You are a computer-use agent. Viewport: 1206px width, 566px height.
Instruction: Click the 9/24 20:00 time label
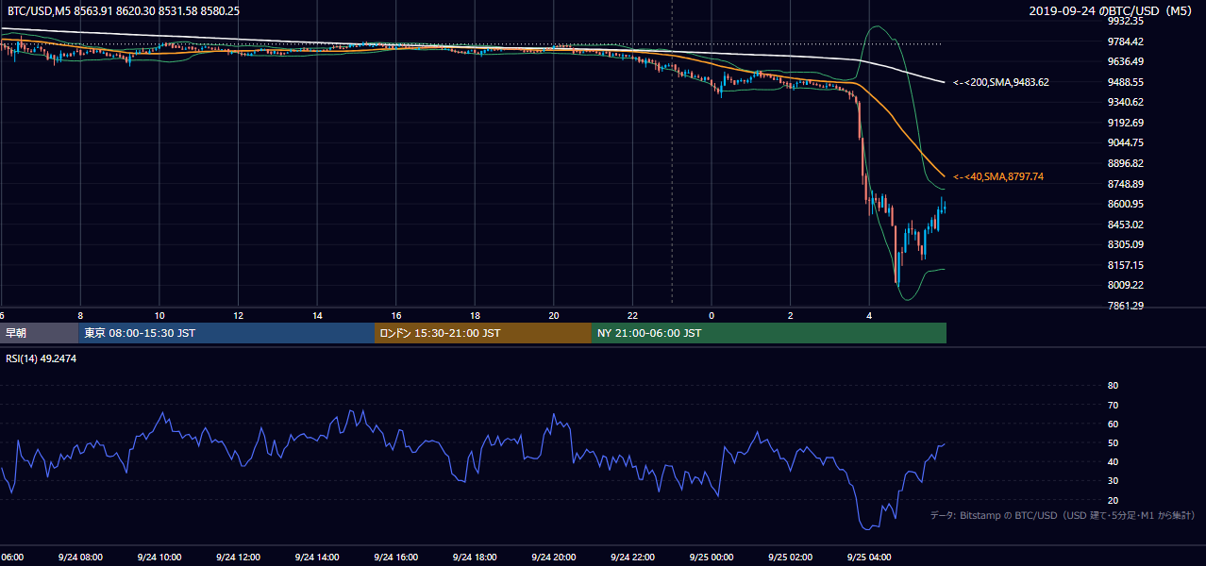pos(554,558)
